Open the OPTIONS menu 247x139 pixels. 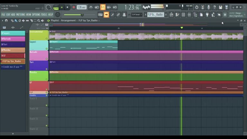click(x=36, y=15)
